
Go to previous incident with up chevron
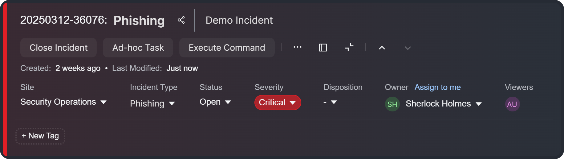click(382, 48)
